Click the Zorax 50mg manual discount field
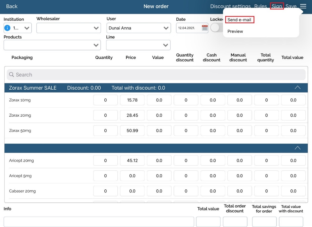Viewport: 312px width, 227px height. (x=239, y=130)
